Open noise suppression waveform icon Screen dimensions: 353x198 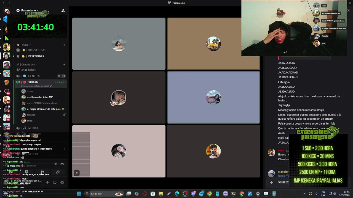click(55, 164)
